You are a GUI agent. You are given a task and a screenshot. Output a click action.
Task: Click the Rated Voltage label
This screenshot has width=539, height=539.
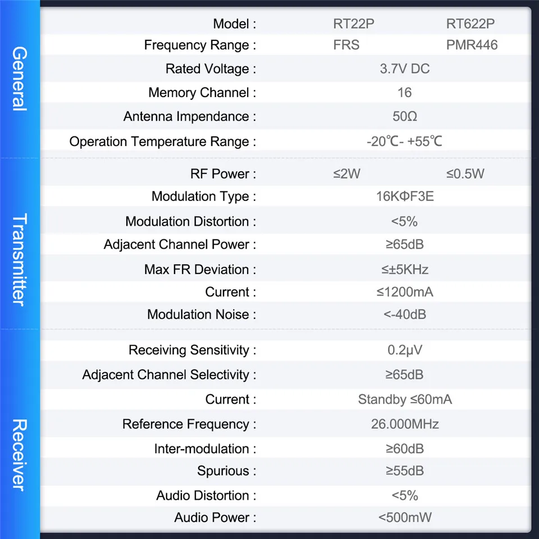(x=211, y=69)
